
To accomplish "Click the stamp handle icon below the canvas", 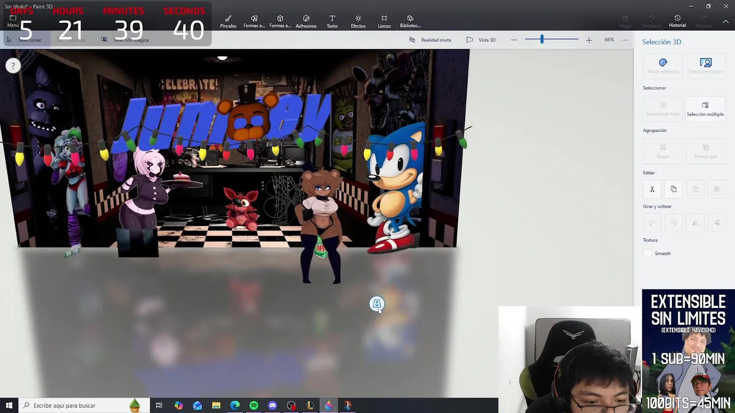I will (377, 303).
